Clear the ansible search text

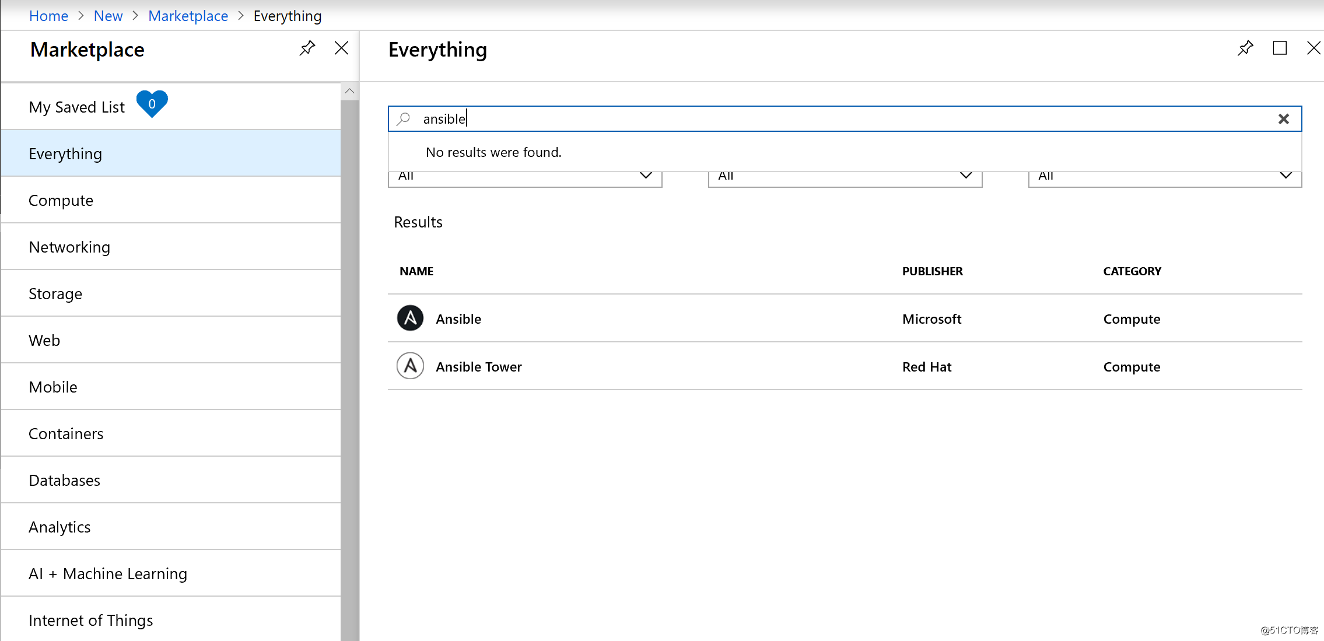tap(1283, 119)
